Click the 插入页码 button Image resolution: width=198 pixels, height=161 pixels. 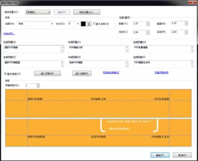[47, 73]
